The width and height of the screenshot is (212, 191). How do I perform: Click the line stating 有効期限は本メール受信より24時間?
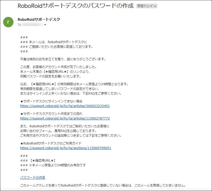coord(74,84)
